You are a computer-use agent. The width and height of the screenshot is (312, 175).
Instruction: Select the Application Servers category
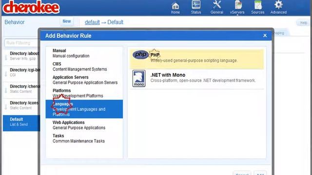84,80
